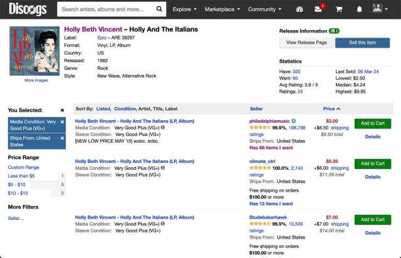Click the search magnifier icon
This screenshot has height=258, width=401.
click(159, 9)
